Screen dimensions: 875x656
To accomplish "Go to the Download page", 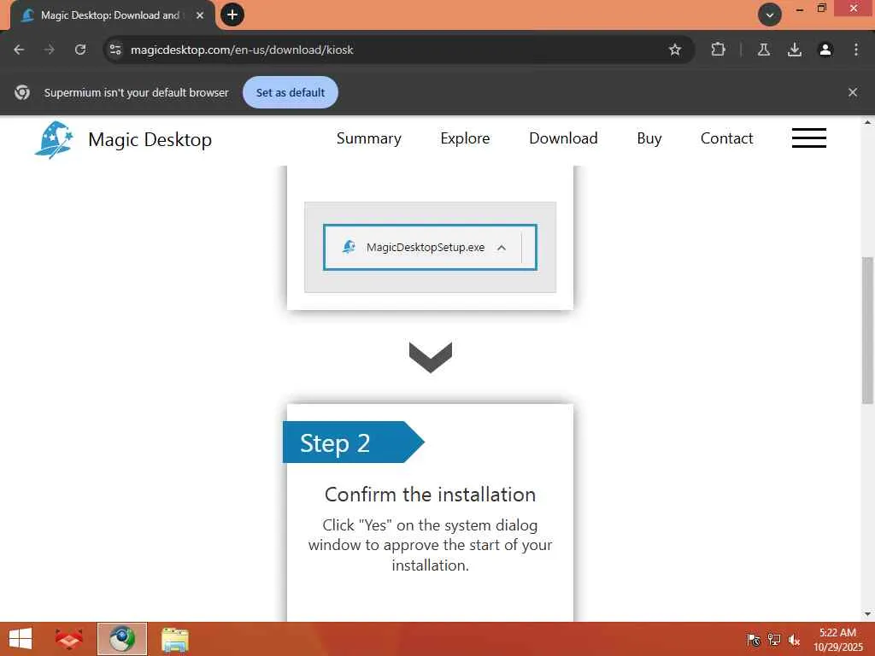I will coord(563,138).
